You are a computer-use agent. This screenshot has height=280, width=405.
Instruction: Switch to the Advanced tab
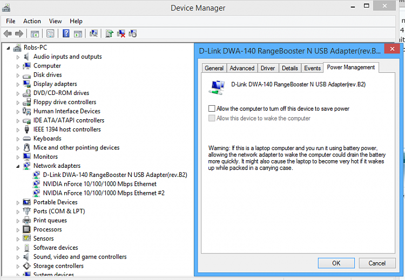(x=242, y=68)
